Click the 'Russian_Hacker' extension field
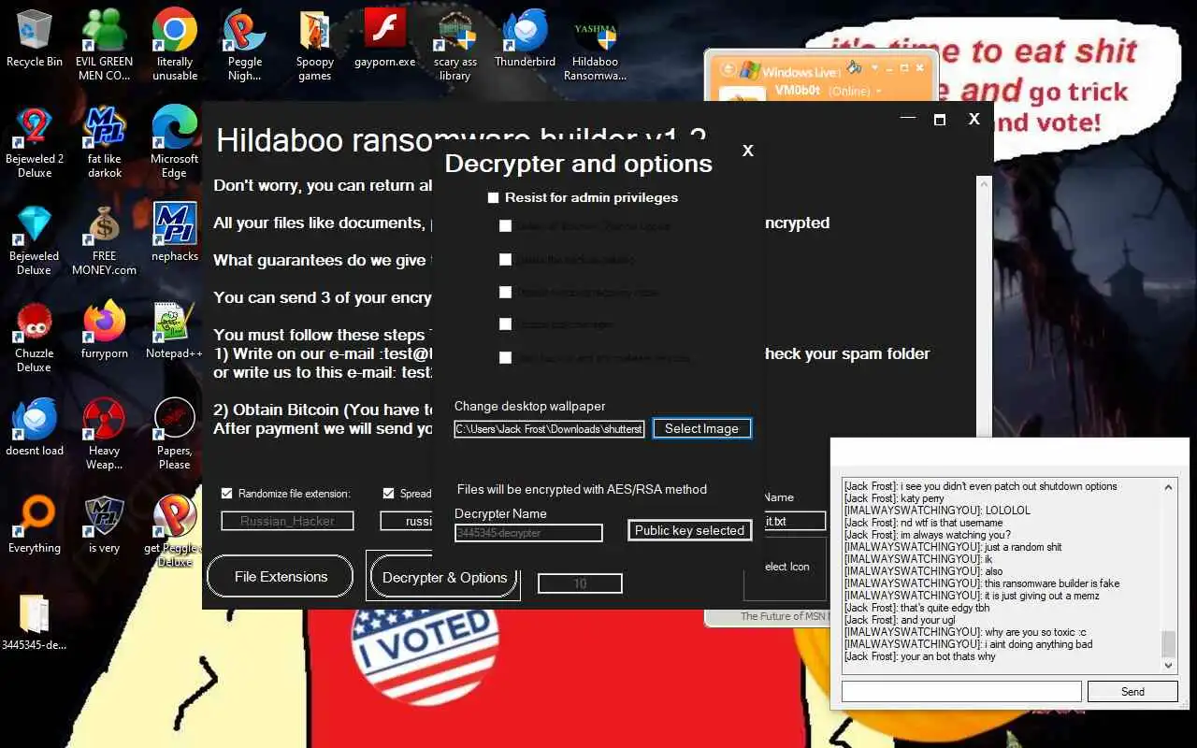Screen dimensions: 1197x748 coord(287,522)
